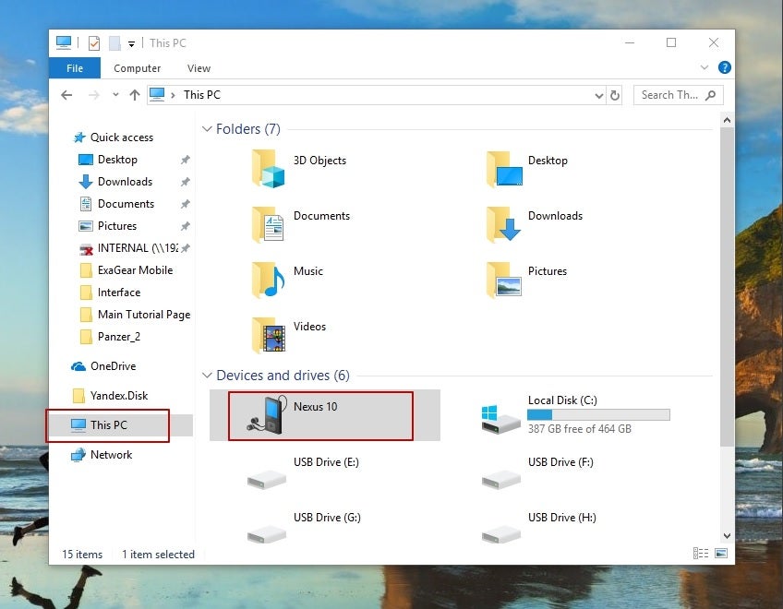Select Pictures under Quick access

117,226
